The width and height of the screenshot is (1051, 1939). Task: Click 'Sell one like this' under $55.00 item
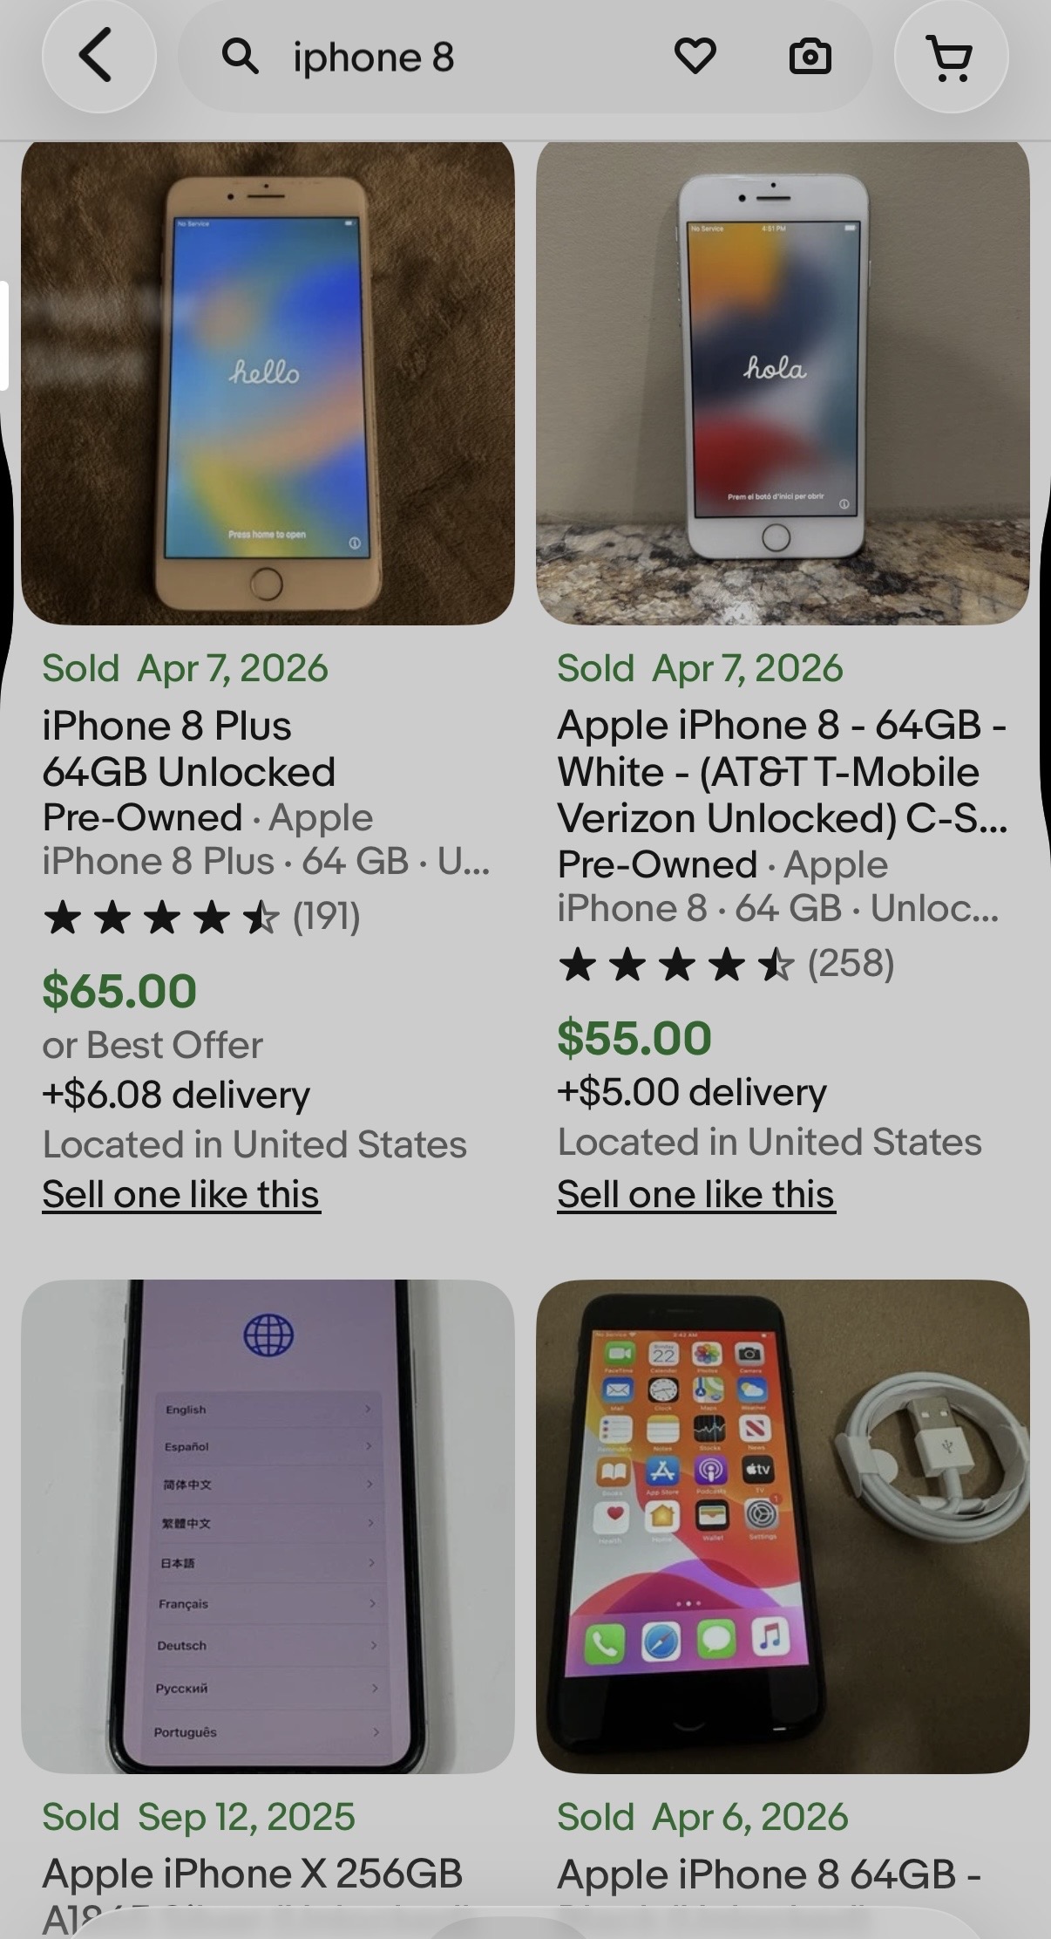pyautogui.click(x=695, y=1194)
